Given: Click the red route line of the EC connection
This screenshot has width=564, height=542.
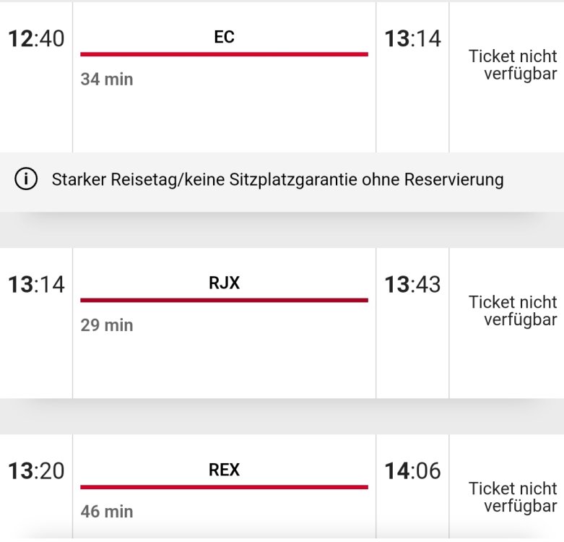Looking at the screenshot, I should pyautogui.click(x=224, y=53).
